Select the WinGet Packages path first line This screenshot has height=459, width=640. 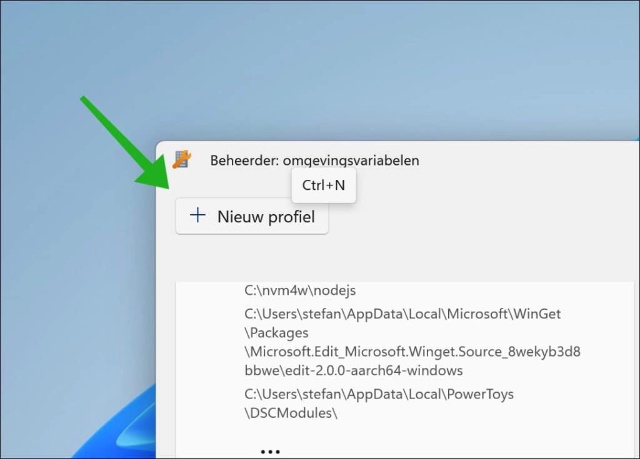(x=402, y=313)
